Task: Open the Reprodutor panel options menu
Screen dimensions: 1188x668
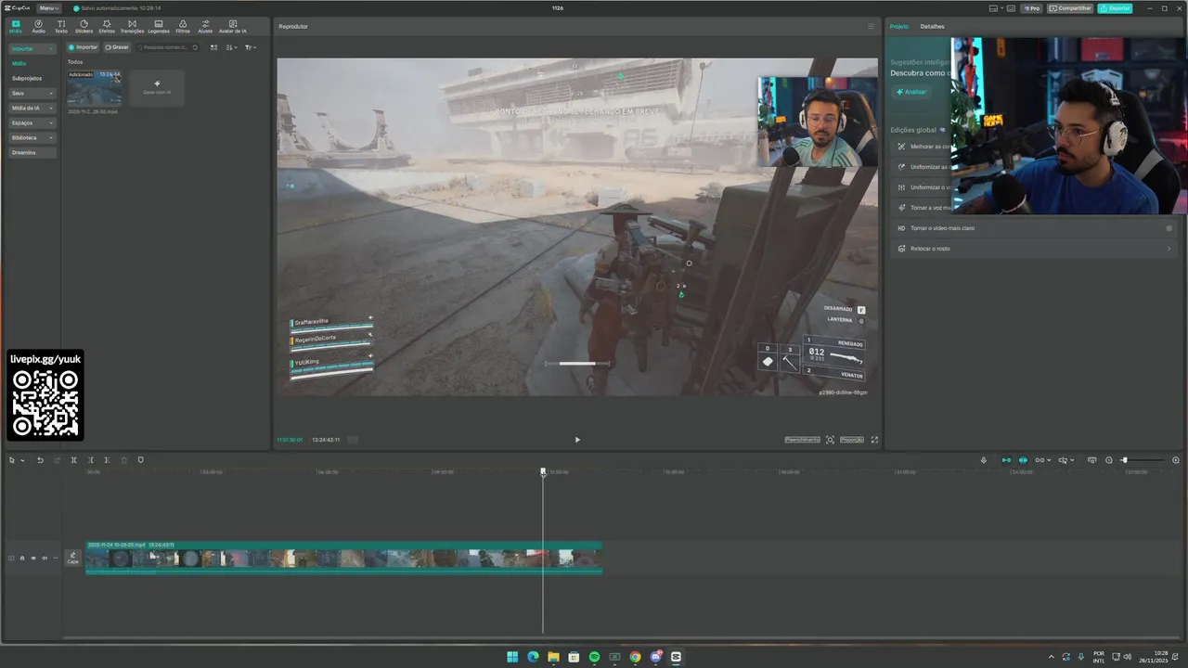Action: [x=871, y=26]
